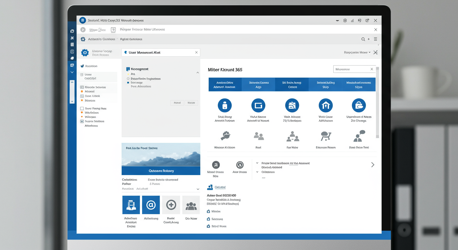Click the gray three-person hierarchy icon
458x250 pixels.
click(292, 136)
